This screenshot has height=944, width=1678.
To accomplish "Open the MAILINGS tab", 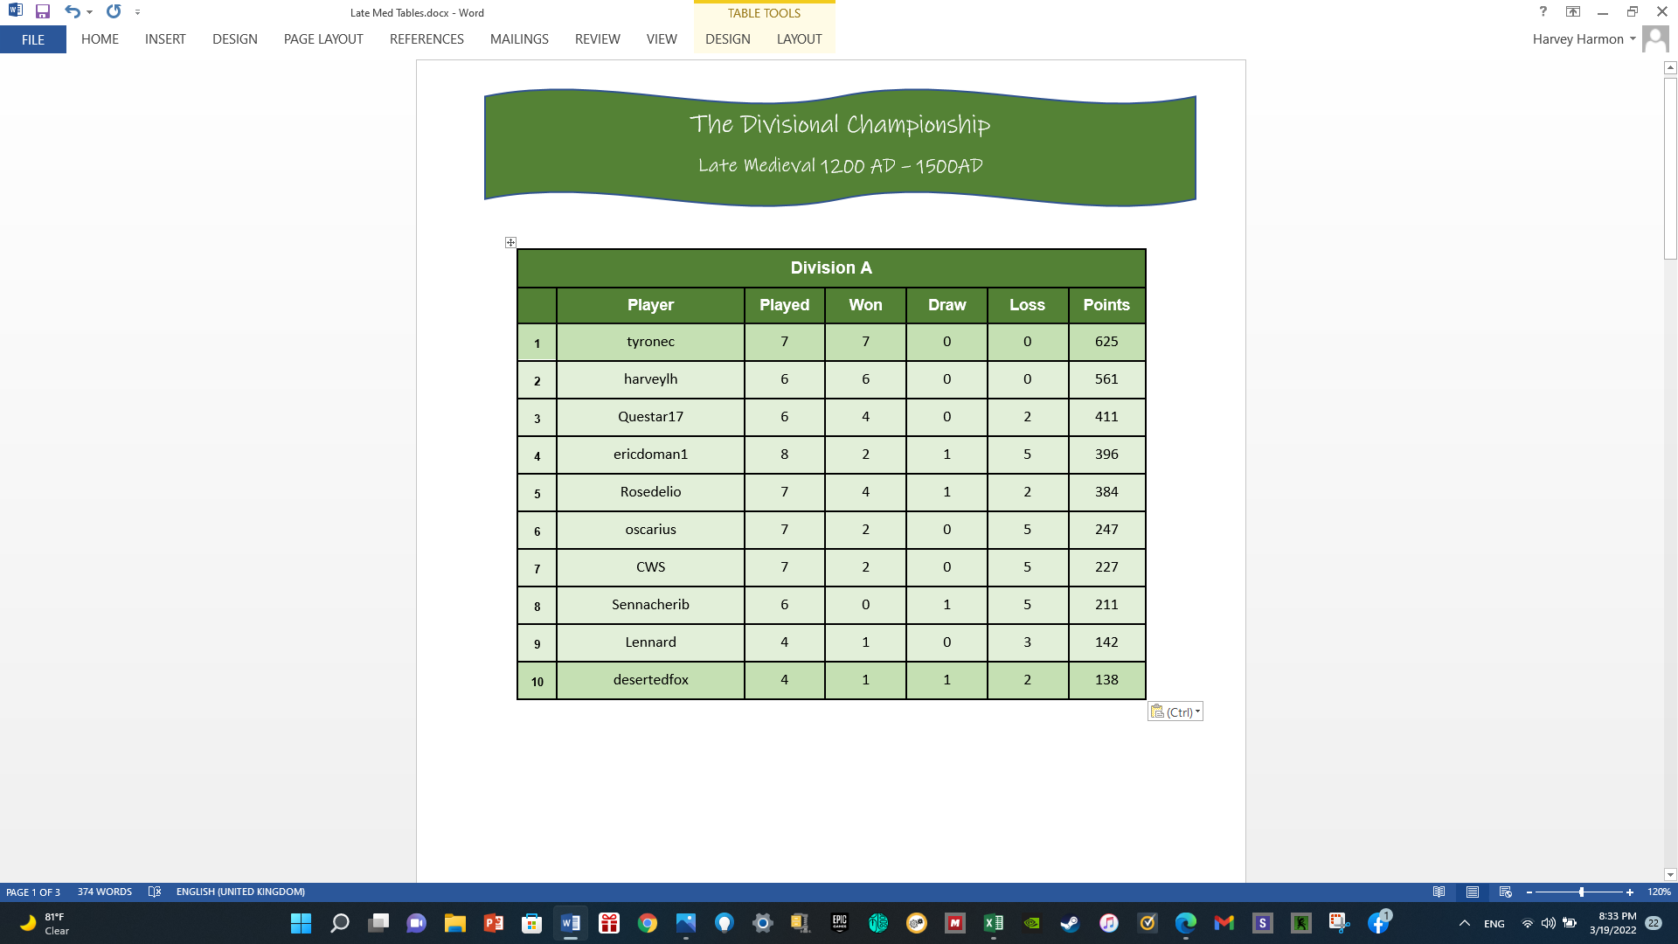I will (x=519, y=39).
